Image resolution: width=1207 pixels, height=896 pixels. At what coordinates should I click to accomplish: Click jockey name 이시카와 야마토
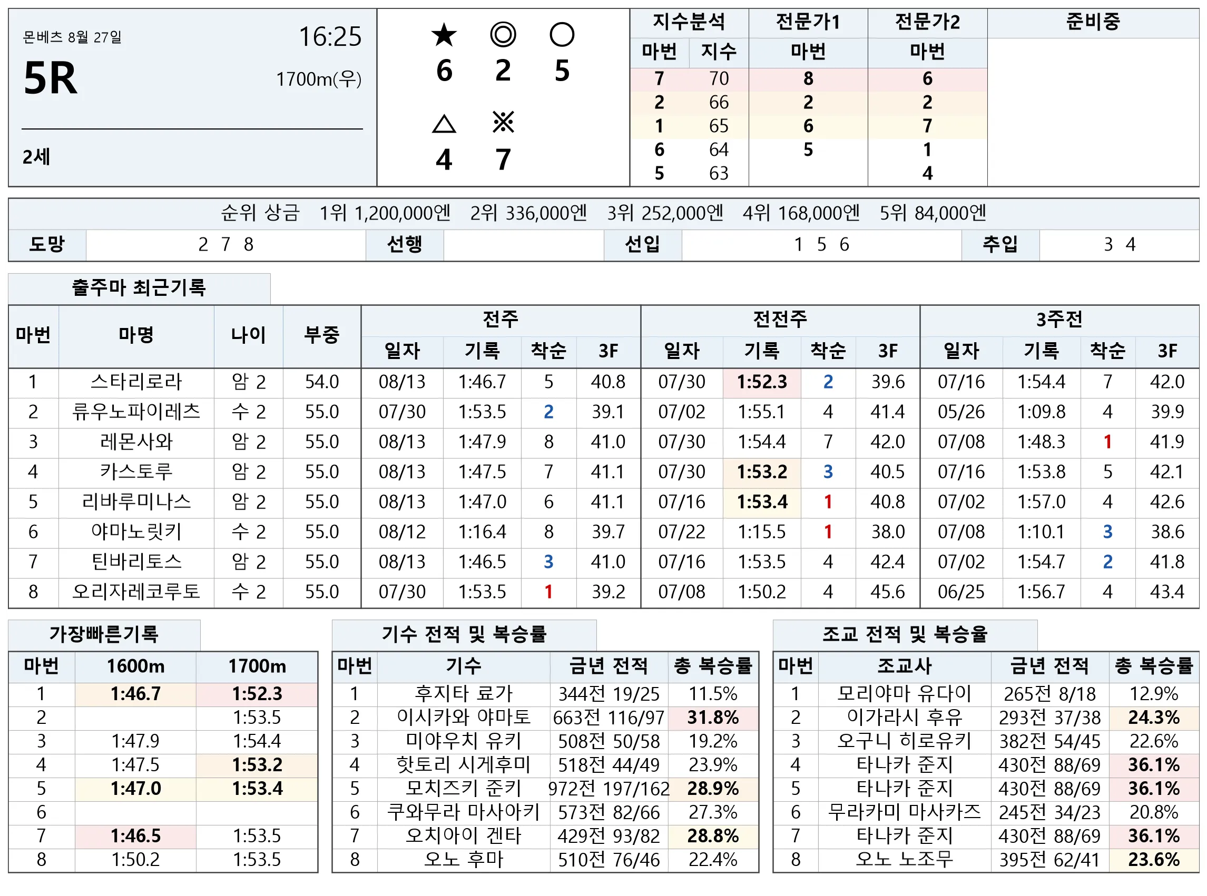pos(463,718)
